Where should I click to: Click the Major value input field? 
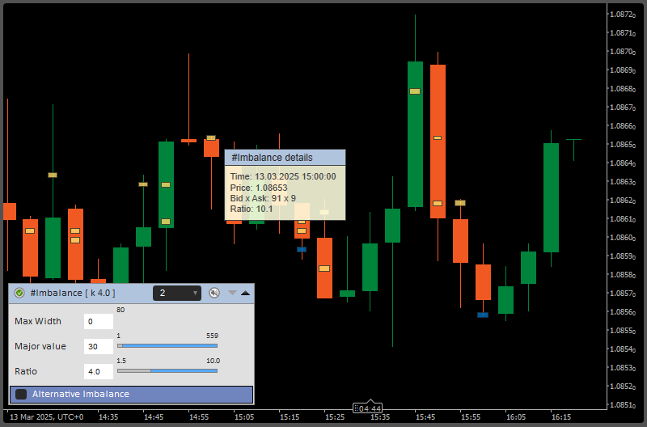click(x=99, y=347)
